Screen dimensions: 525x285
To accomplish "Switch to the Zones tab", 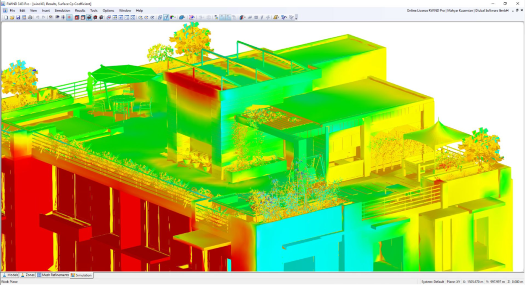I will (28, 275).
